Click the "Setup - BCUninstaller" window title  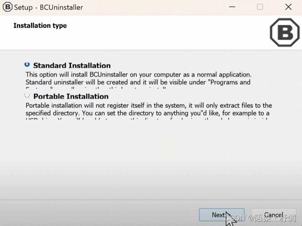(x=49, y=7)
